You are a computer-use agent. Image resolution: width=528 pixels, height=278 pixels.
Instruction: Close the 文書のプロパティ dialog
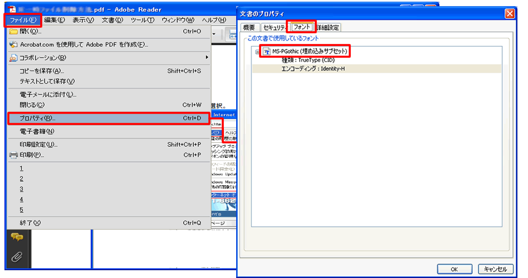[x=510, y=14]
